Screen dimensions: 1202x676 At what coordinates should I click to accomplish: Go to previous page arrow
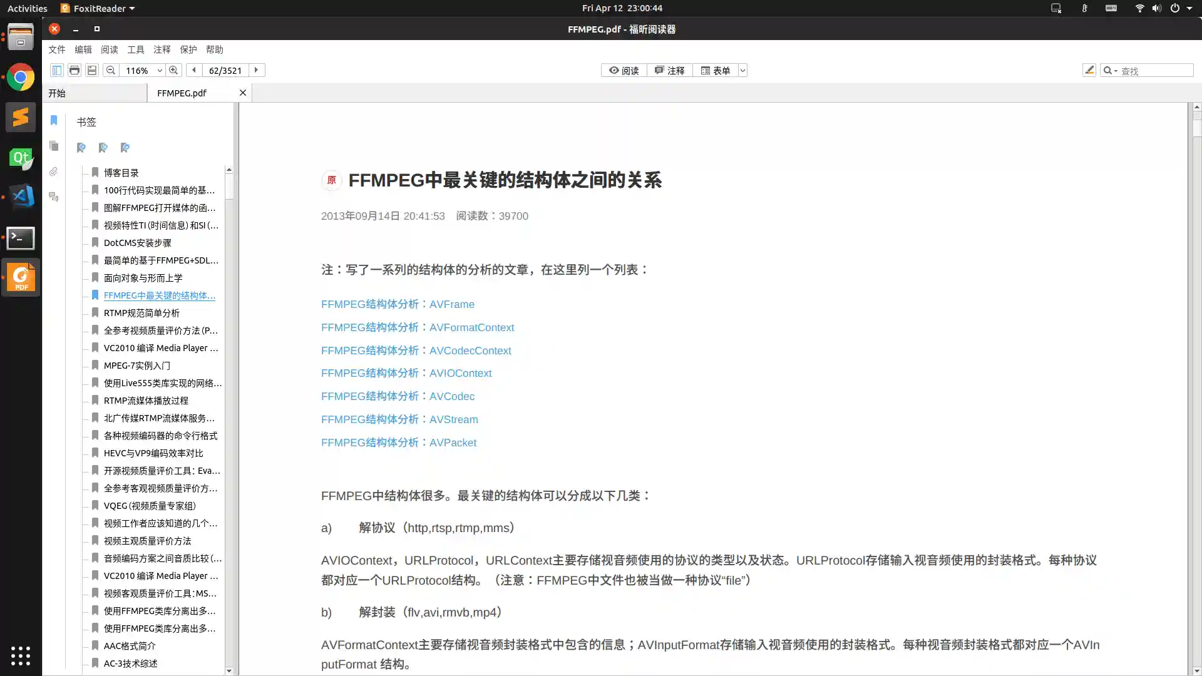pos(194,70)
